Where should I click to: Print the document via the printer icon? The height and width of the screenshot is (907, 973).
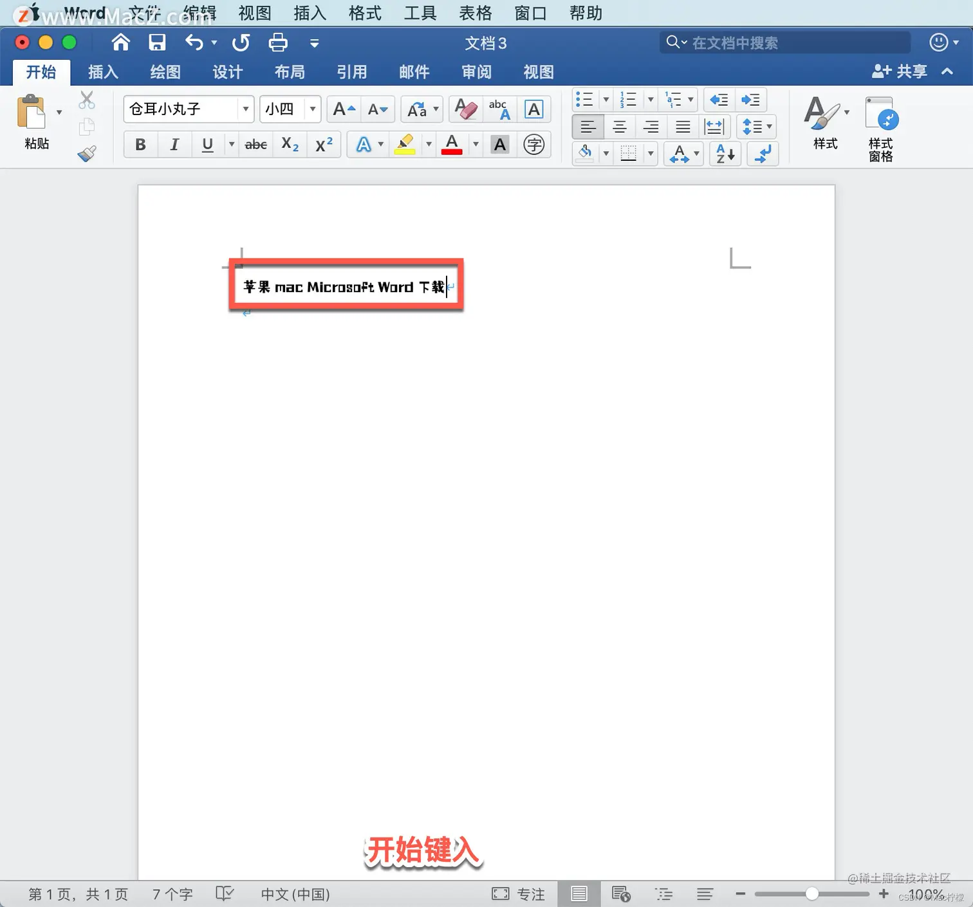click(278, 43)
